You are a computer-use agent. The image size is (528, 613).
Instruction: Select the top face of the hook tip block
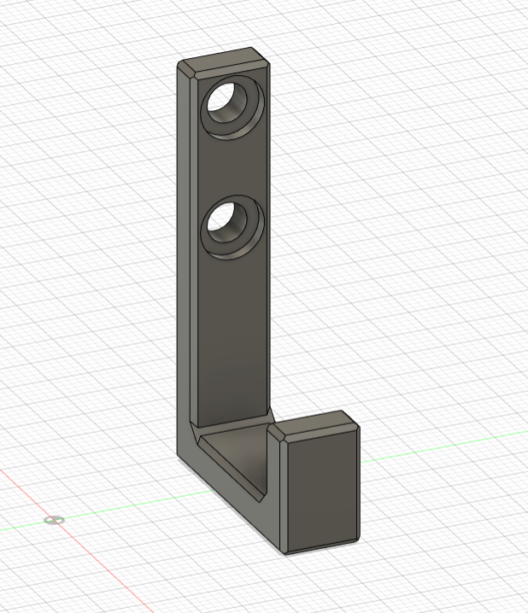(x=314, y=423)
